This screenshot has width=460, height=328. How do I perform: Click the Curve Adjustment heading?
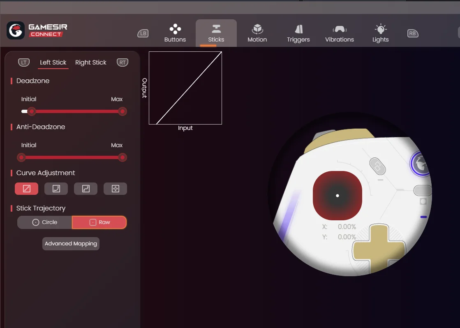tap(46, 173)
